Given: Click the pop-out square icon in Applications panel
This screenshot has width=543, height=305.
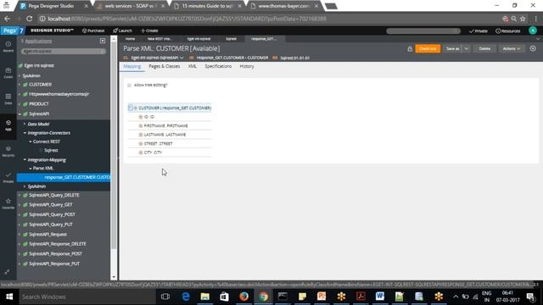Looking at the screenshot, I should point(103,41).
